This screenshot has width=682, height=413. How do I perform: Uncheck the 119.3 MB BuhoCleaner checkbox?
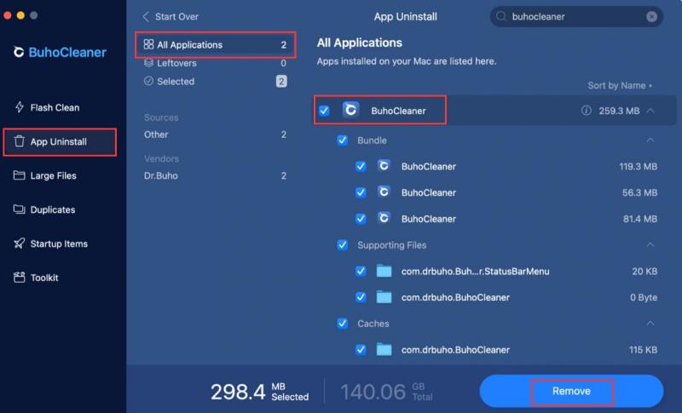[x=361, y=166]
